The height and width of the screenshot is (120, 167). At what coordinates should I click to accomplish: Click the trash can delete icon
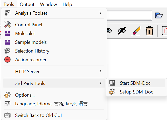(150, 31)
